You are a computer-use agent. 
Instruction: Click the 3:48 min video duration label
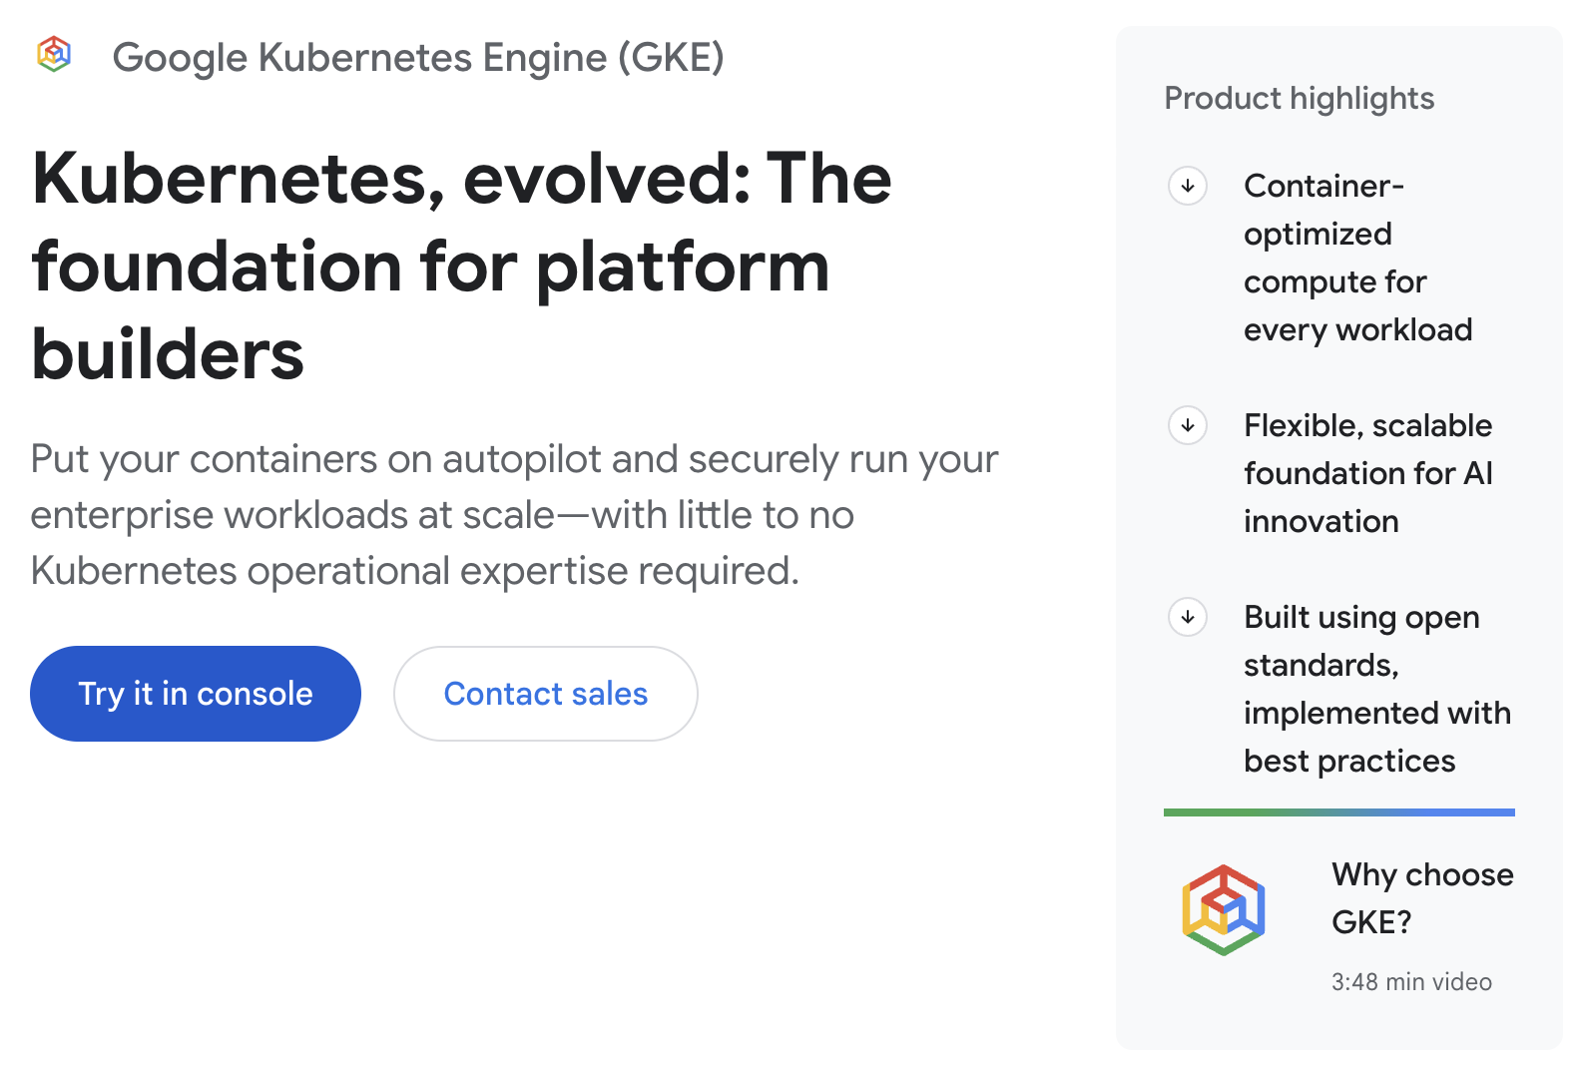(1411, 982)
